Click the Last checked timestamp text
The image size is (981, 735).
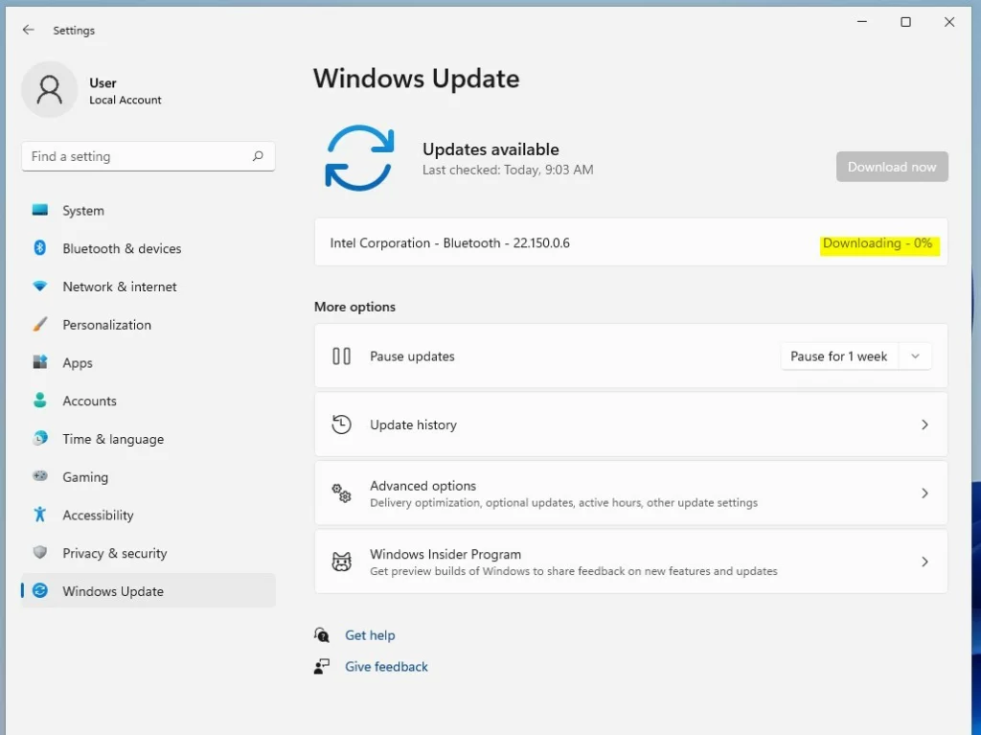(508, 170)
